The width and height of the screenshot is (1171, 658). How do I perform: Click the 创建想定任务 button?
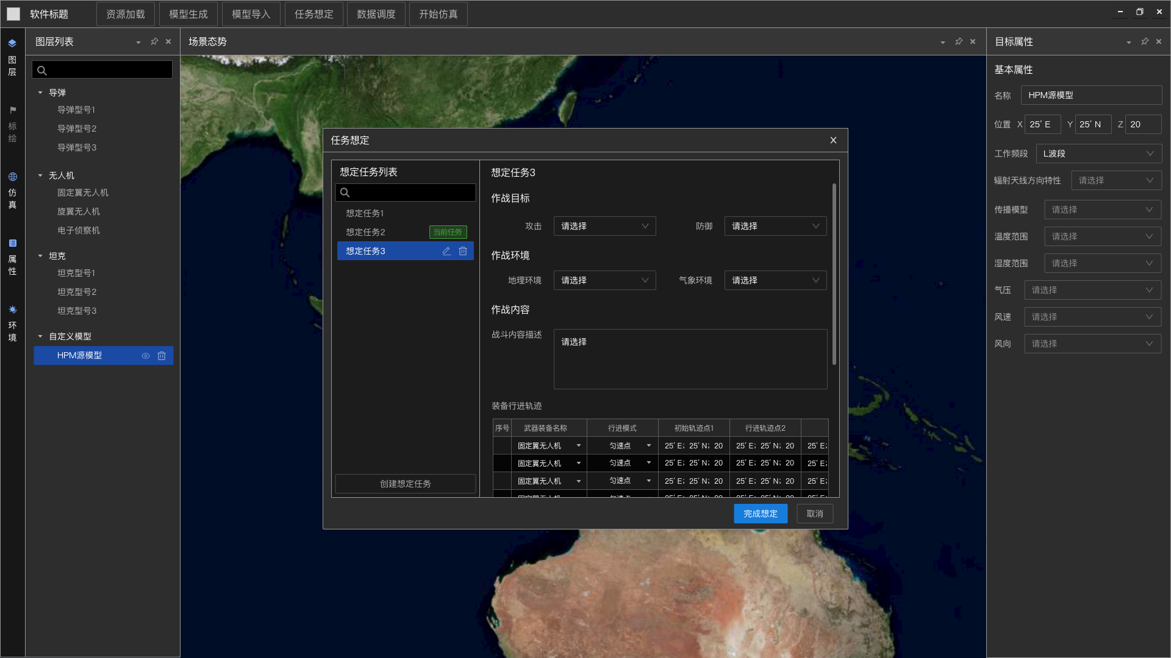click(x=406, y=484)
